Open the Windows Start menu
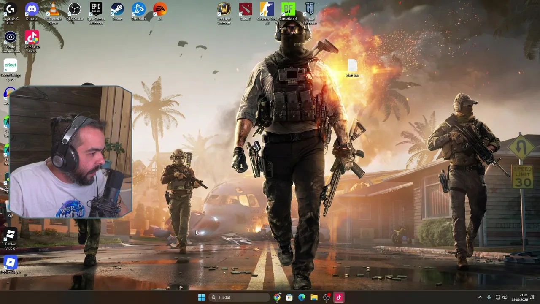540x304 pixels. [201, 297]
